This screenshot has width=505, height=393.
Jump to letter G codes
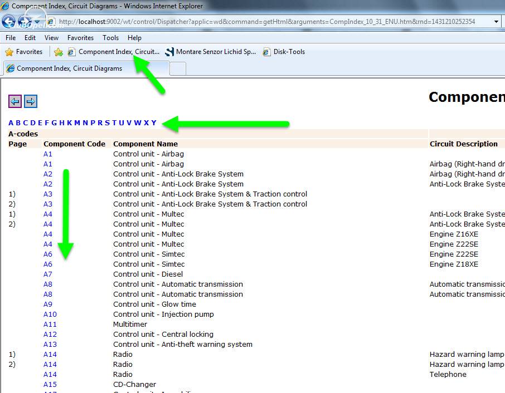[54, 123]
